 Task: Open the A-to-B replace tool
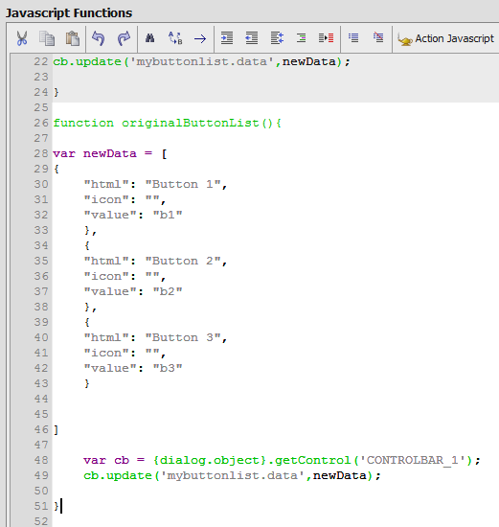point(175,38)
